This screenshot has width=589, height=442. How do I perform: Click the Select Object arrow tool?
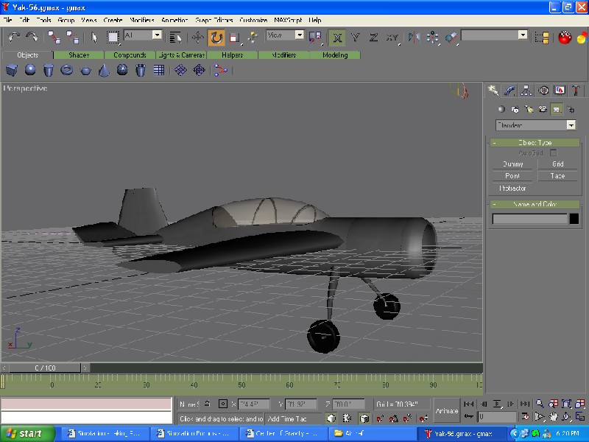tap(94, 37)
